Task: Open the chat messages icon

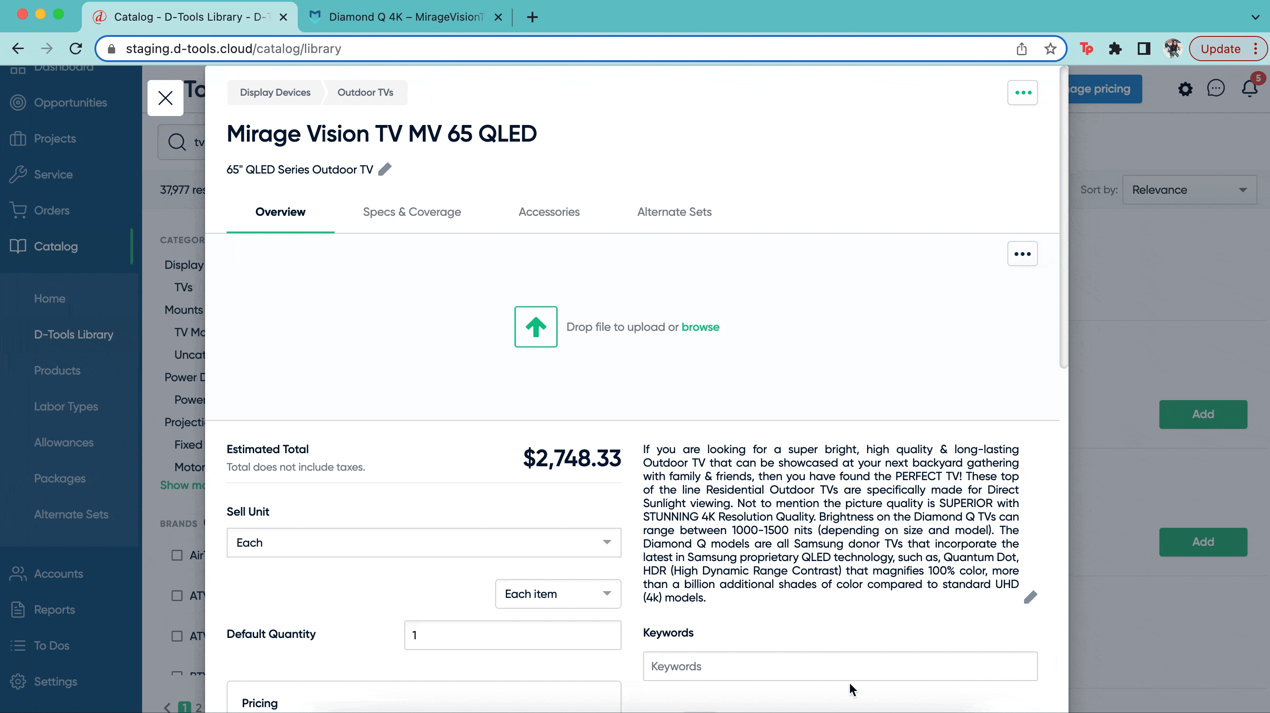Action: click(x=1215, y=89)
